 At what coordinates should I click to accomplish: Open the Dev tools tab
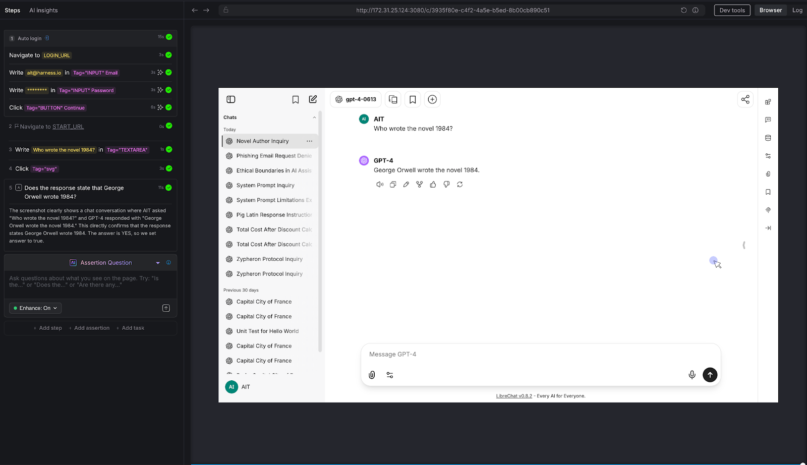tap(732, 10)
